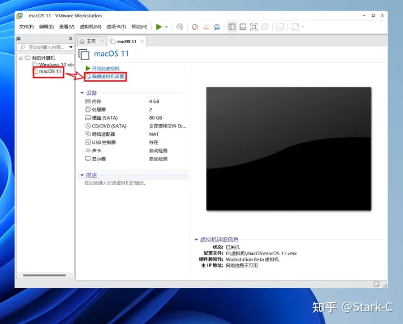Click the message log icon in status bar
Image resolution: width=403 pixels, height=324 pixels.
coord(376,284)
